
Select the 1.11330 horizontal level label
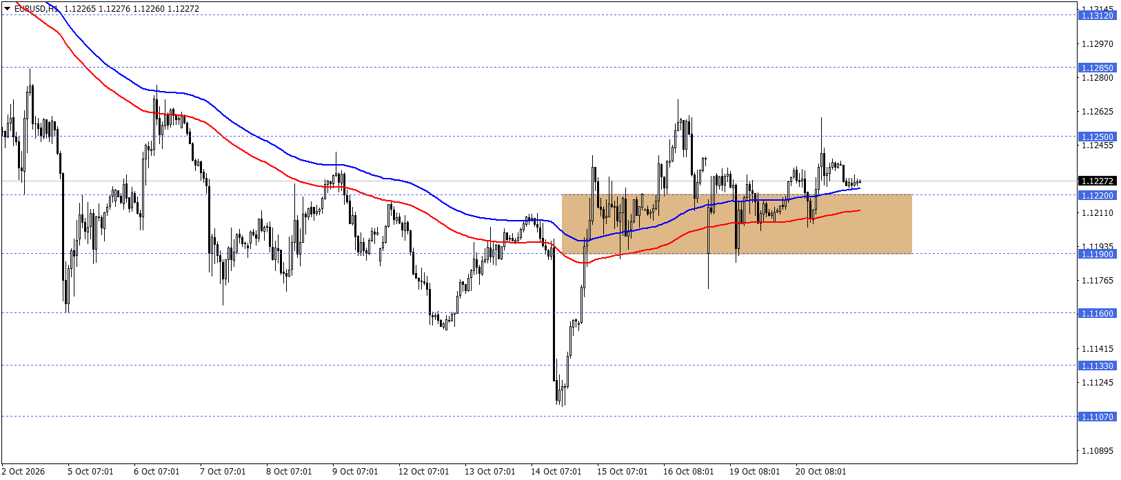point(1097,366)
